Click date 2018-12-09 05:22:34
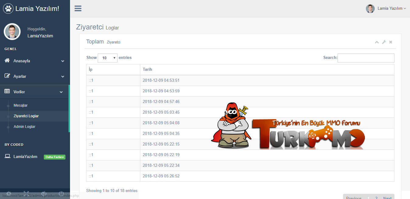The width and height of the screenshot is (410, 199). [x=161, y=166]
